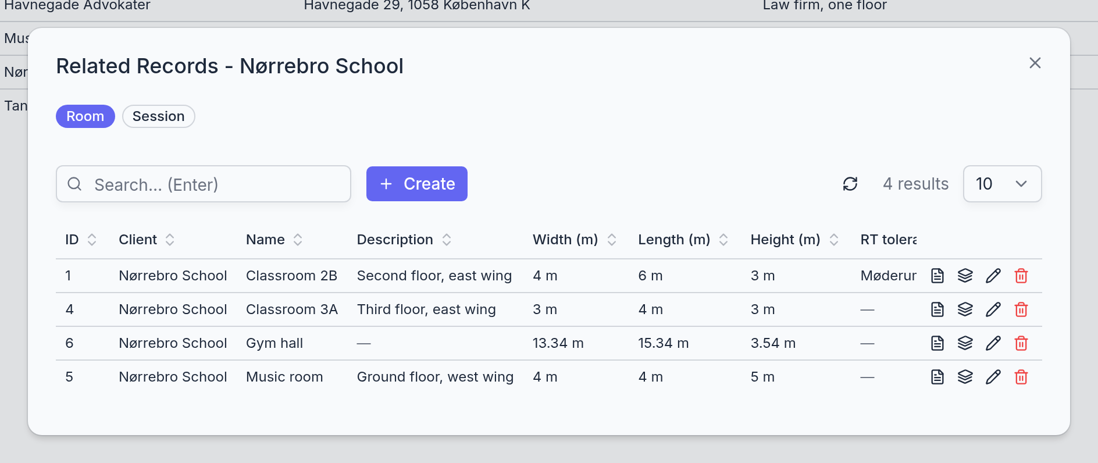Open details document icon for Classroom 2B

click(x=937, y=276)
